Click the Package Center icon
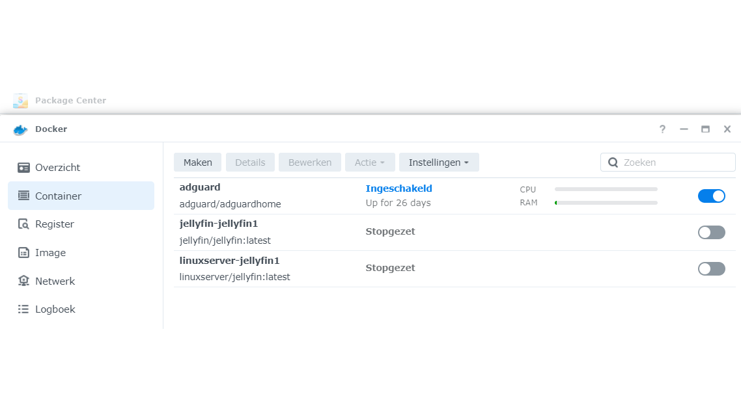The height and width of the screenshot is (416, 741). 20,101
